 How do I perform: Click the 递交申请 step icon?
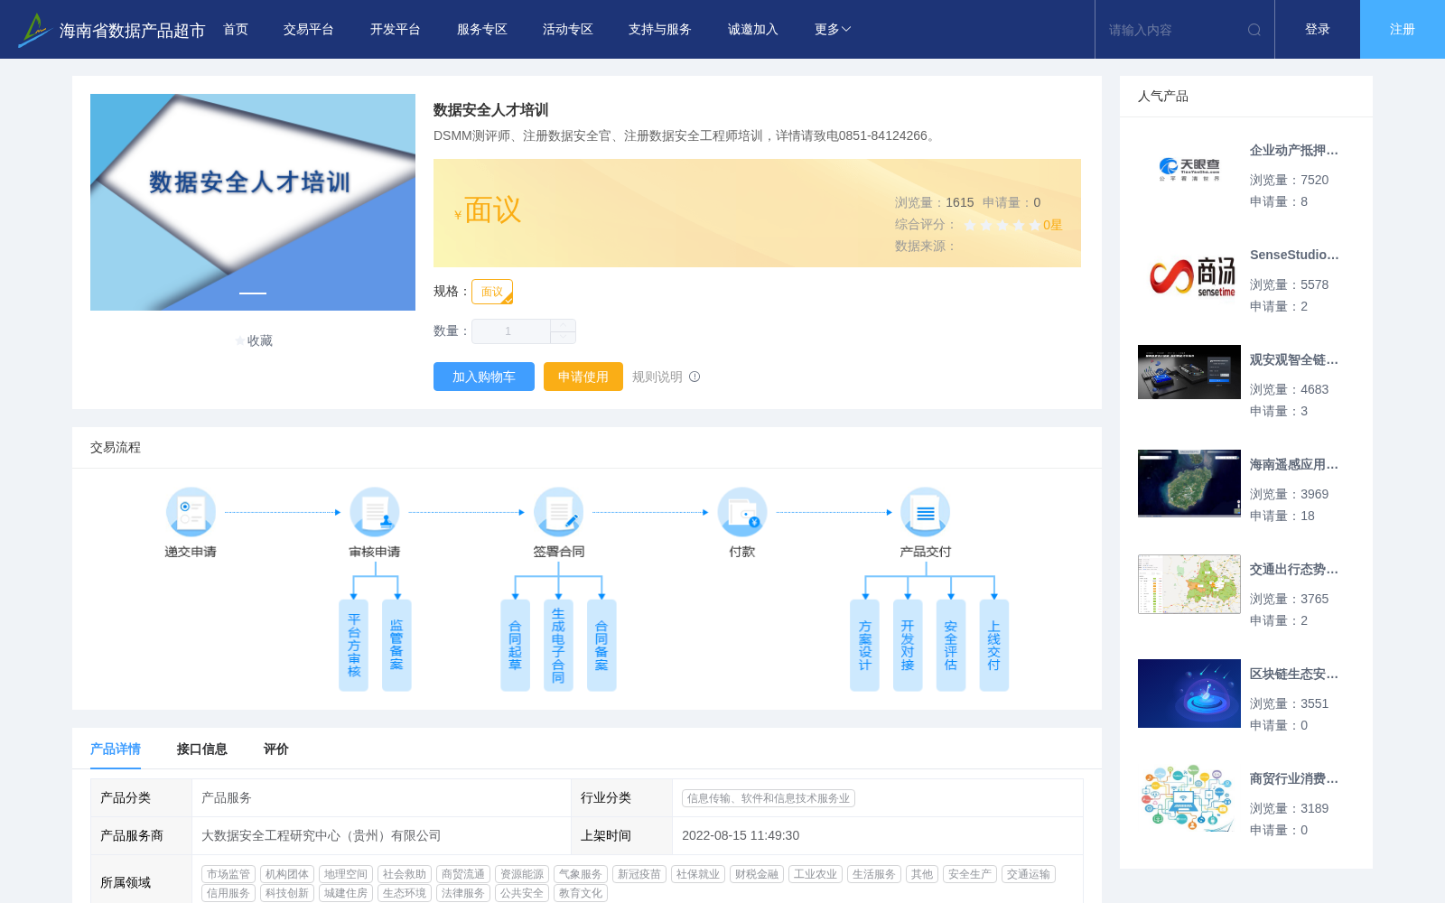tap(191, 512)
